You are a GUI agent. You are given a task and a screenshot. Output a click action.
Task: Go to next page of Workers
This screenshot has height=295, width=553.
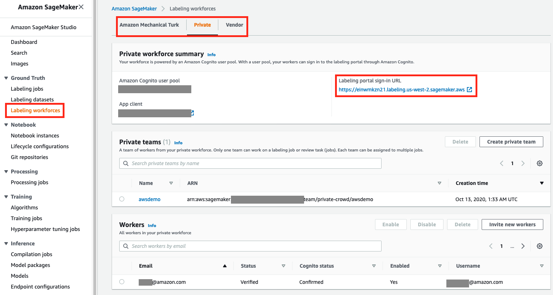coord(523,246)
